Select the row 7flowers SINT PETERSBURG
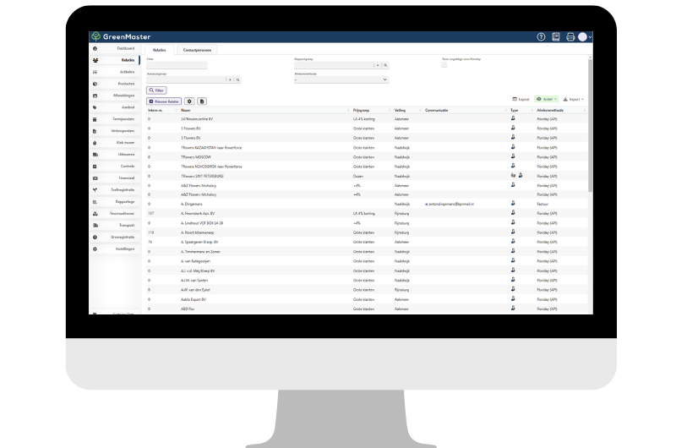 pos(367,176)
